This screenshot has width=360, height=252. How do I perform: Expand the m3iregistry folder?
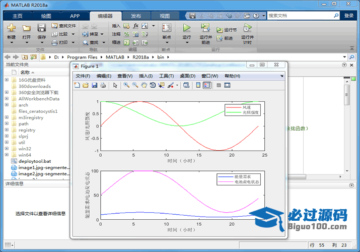(7, 117)
